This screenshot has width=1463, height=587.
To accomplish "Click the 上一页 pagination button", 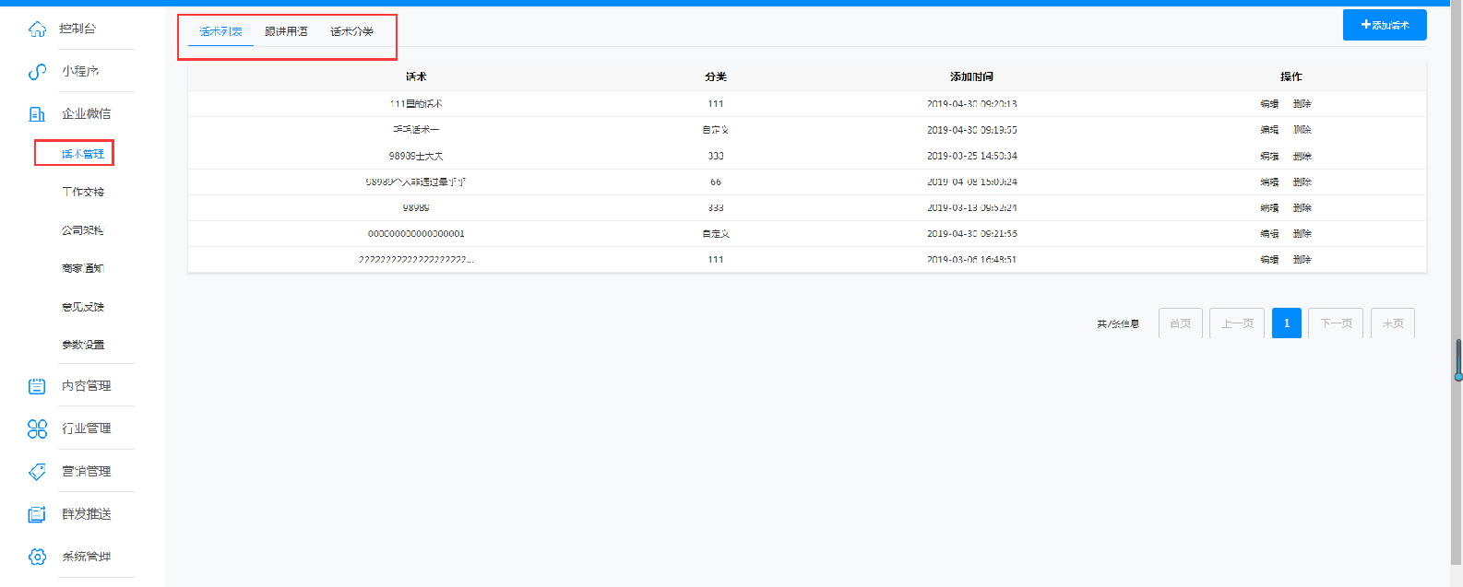I will tap(1237, 323).
